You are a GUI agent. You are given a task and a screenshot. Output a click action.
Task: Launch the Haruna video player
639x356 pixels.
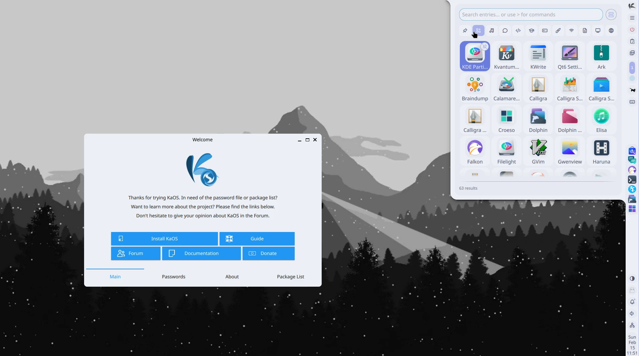click(x=601, y=151)
